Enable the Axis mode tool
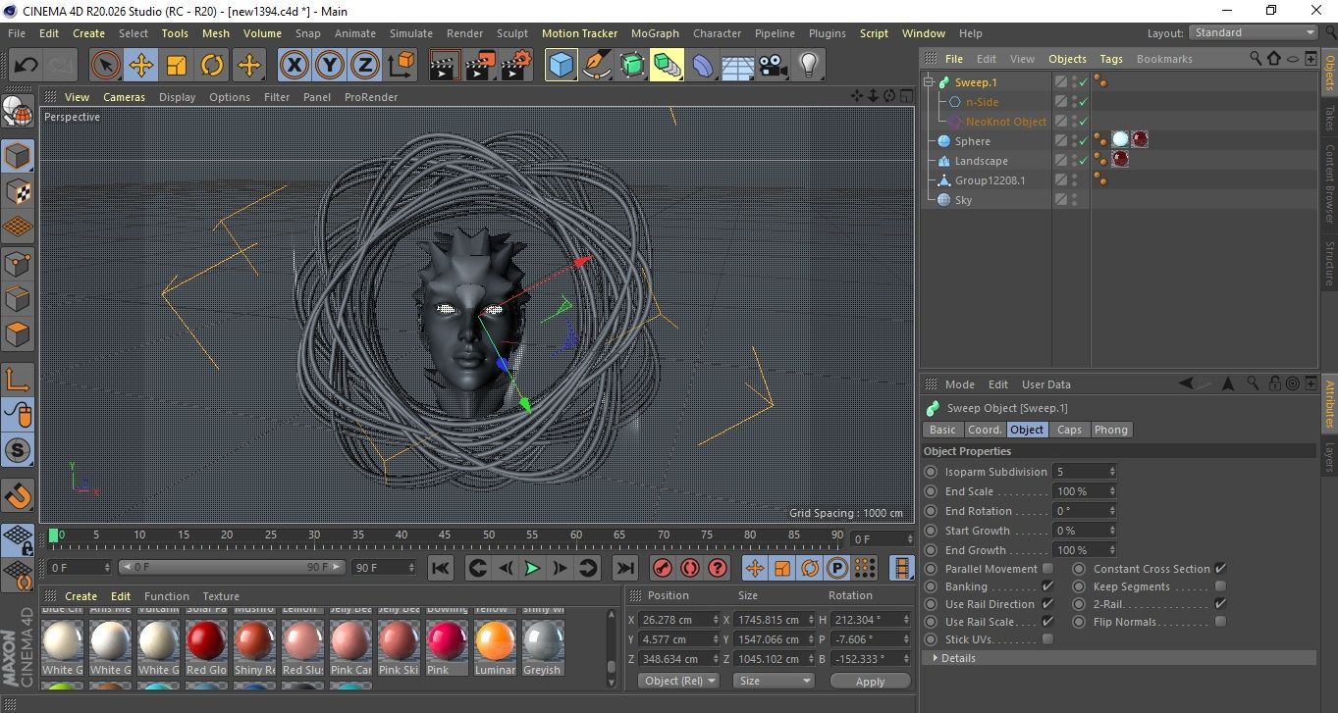Screen dimensions: 1338x713 coord(18,379)
